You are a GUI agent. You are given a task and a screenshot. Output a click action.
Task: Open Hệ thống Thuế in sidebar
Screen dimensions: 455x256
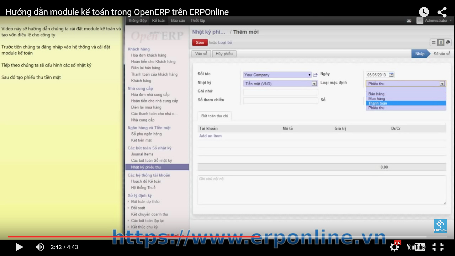[143, 188]
